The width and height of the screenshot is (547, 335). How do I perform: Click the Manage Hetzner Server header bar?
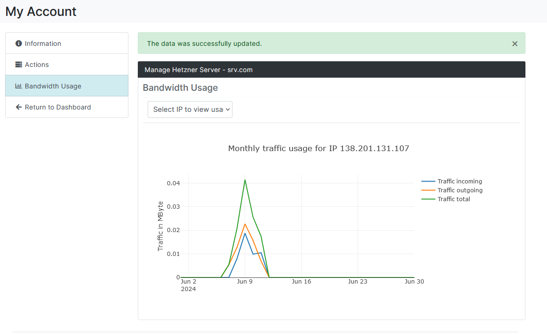pos(331,70)
